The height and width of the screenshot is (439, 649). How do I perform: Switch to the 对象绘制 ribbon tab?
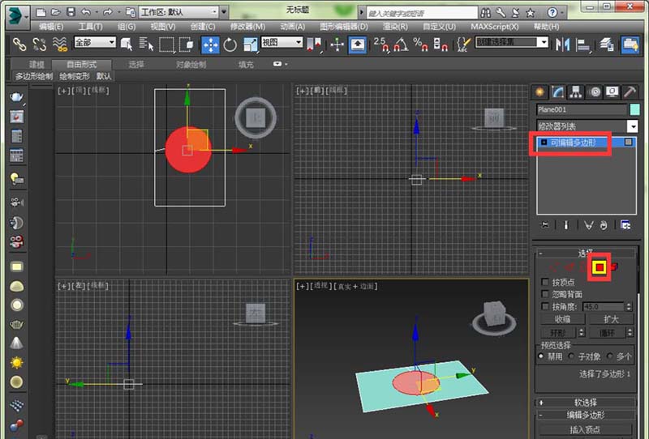click(x=191, y=64)
